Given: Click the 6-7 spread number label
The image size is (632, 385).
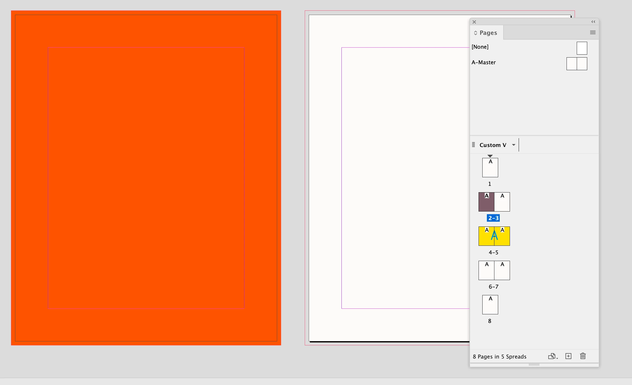Looking at the screenshot, I should [494, 287].
